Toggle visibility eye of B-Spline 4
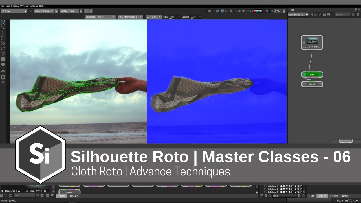This screenshot has width=361, height=203. [x=298, y=189]
